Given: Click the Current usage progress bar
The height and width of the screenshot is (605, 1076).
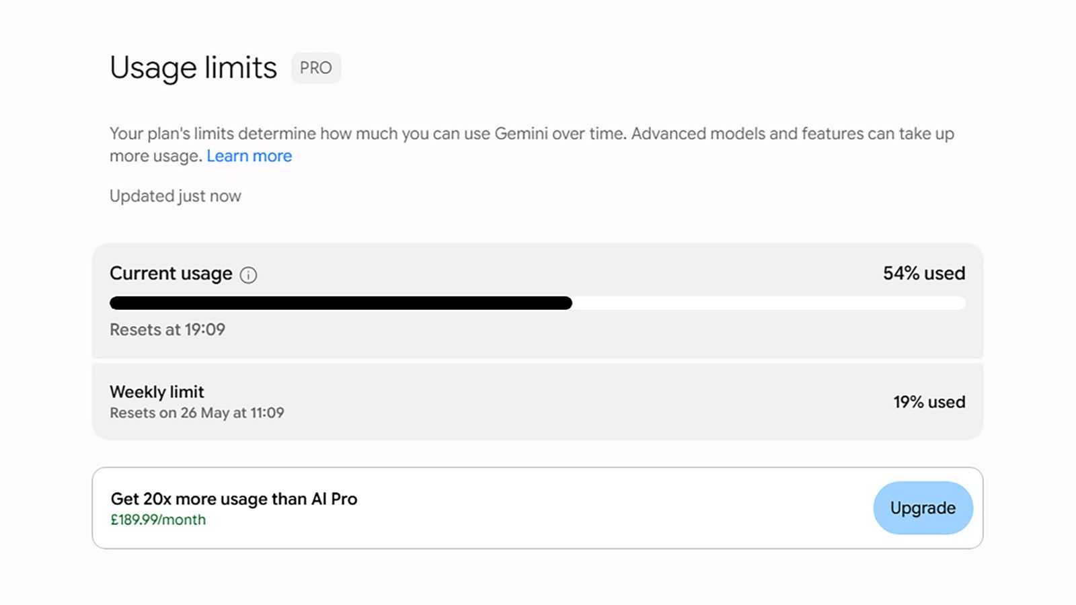Looking at the screenshot, I should pyautogui.click(x=537, y=303).
